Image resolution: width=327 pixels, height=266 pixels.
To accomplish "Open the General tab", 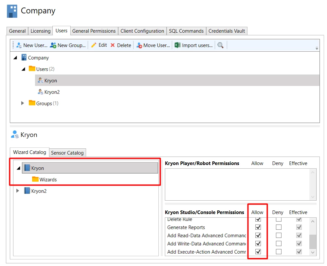I will pos(17,31).
